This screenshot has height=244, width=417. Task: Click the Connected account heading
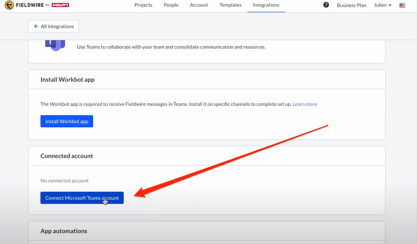coord(67,156)
